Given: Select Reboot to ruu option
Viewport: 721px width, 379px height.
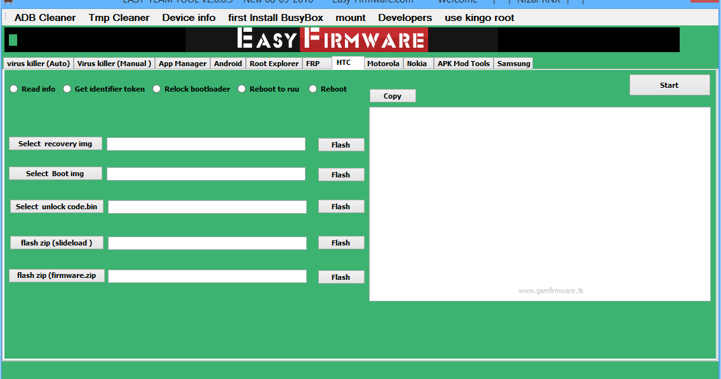Looking at the screenshot, I should tap(269, 89).
